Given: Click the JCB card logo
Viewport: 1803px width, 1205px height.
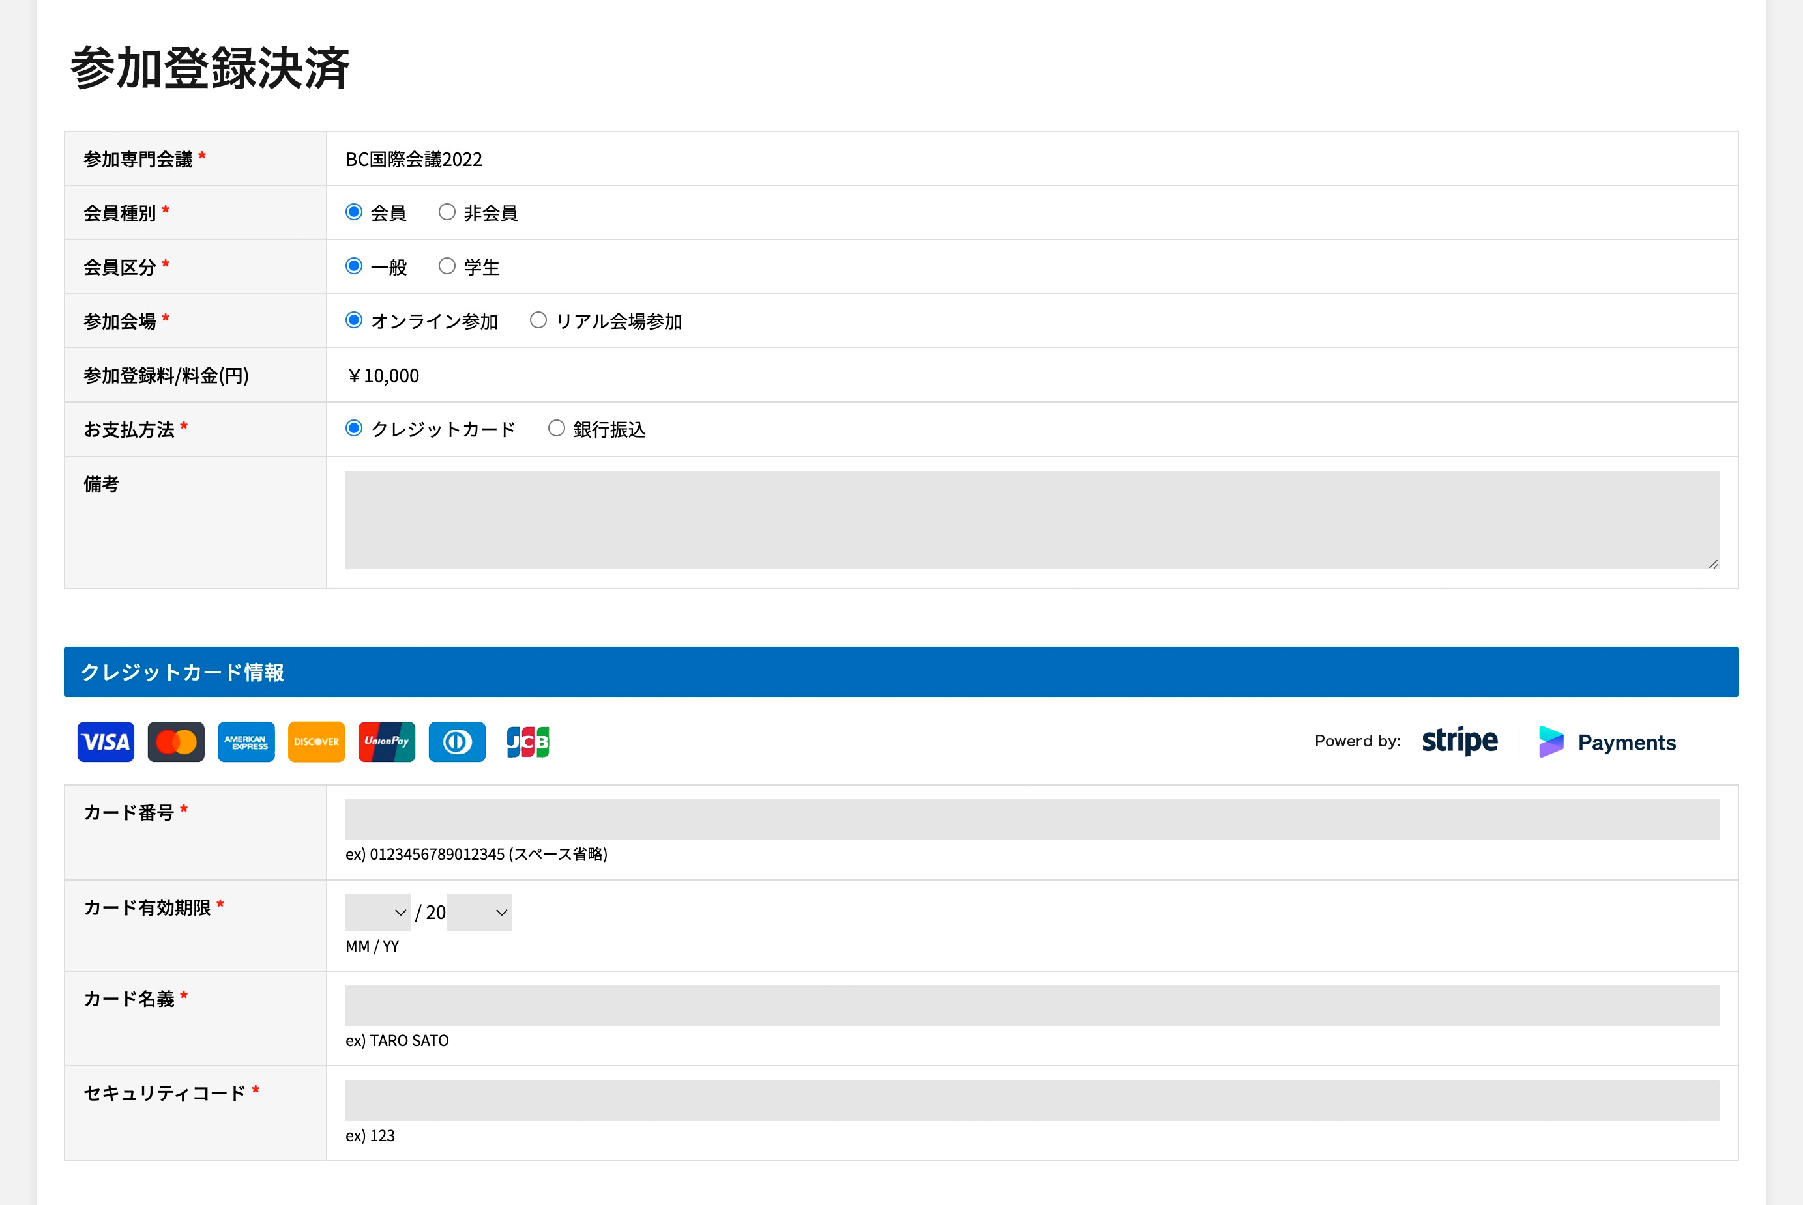Looking at the screenshot, I should [527, 742].
